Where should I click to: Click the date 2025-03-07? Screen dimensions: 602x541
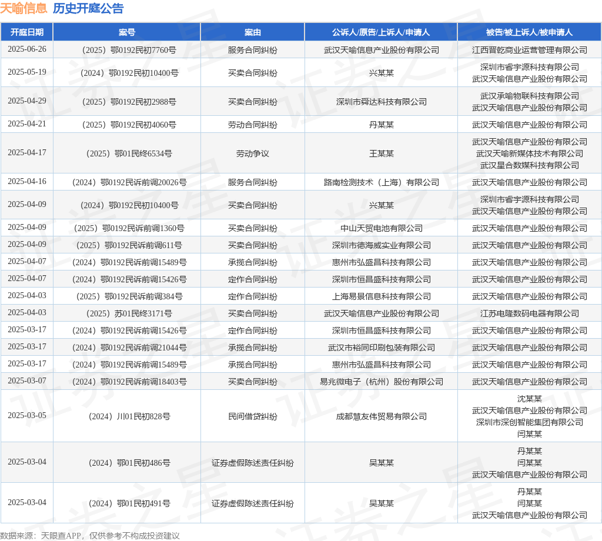(27, 381)
